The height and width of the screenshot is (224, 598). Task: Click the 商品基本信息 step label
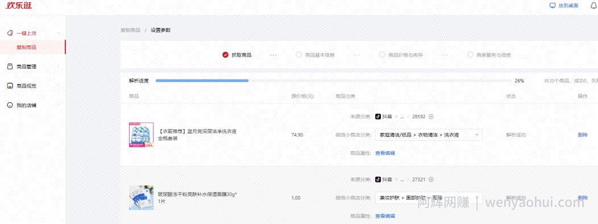[319, 55]
